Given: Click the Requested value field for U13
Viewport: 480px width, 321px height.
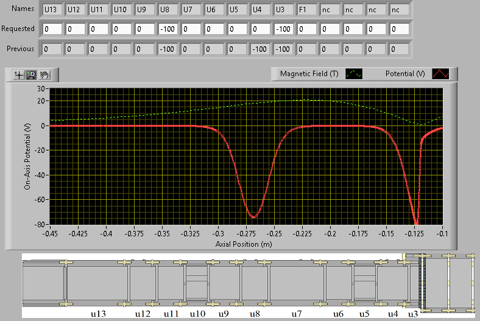Looking at the screenshot, I should (x=52, y=29).
